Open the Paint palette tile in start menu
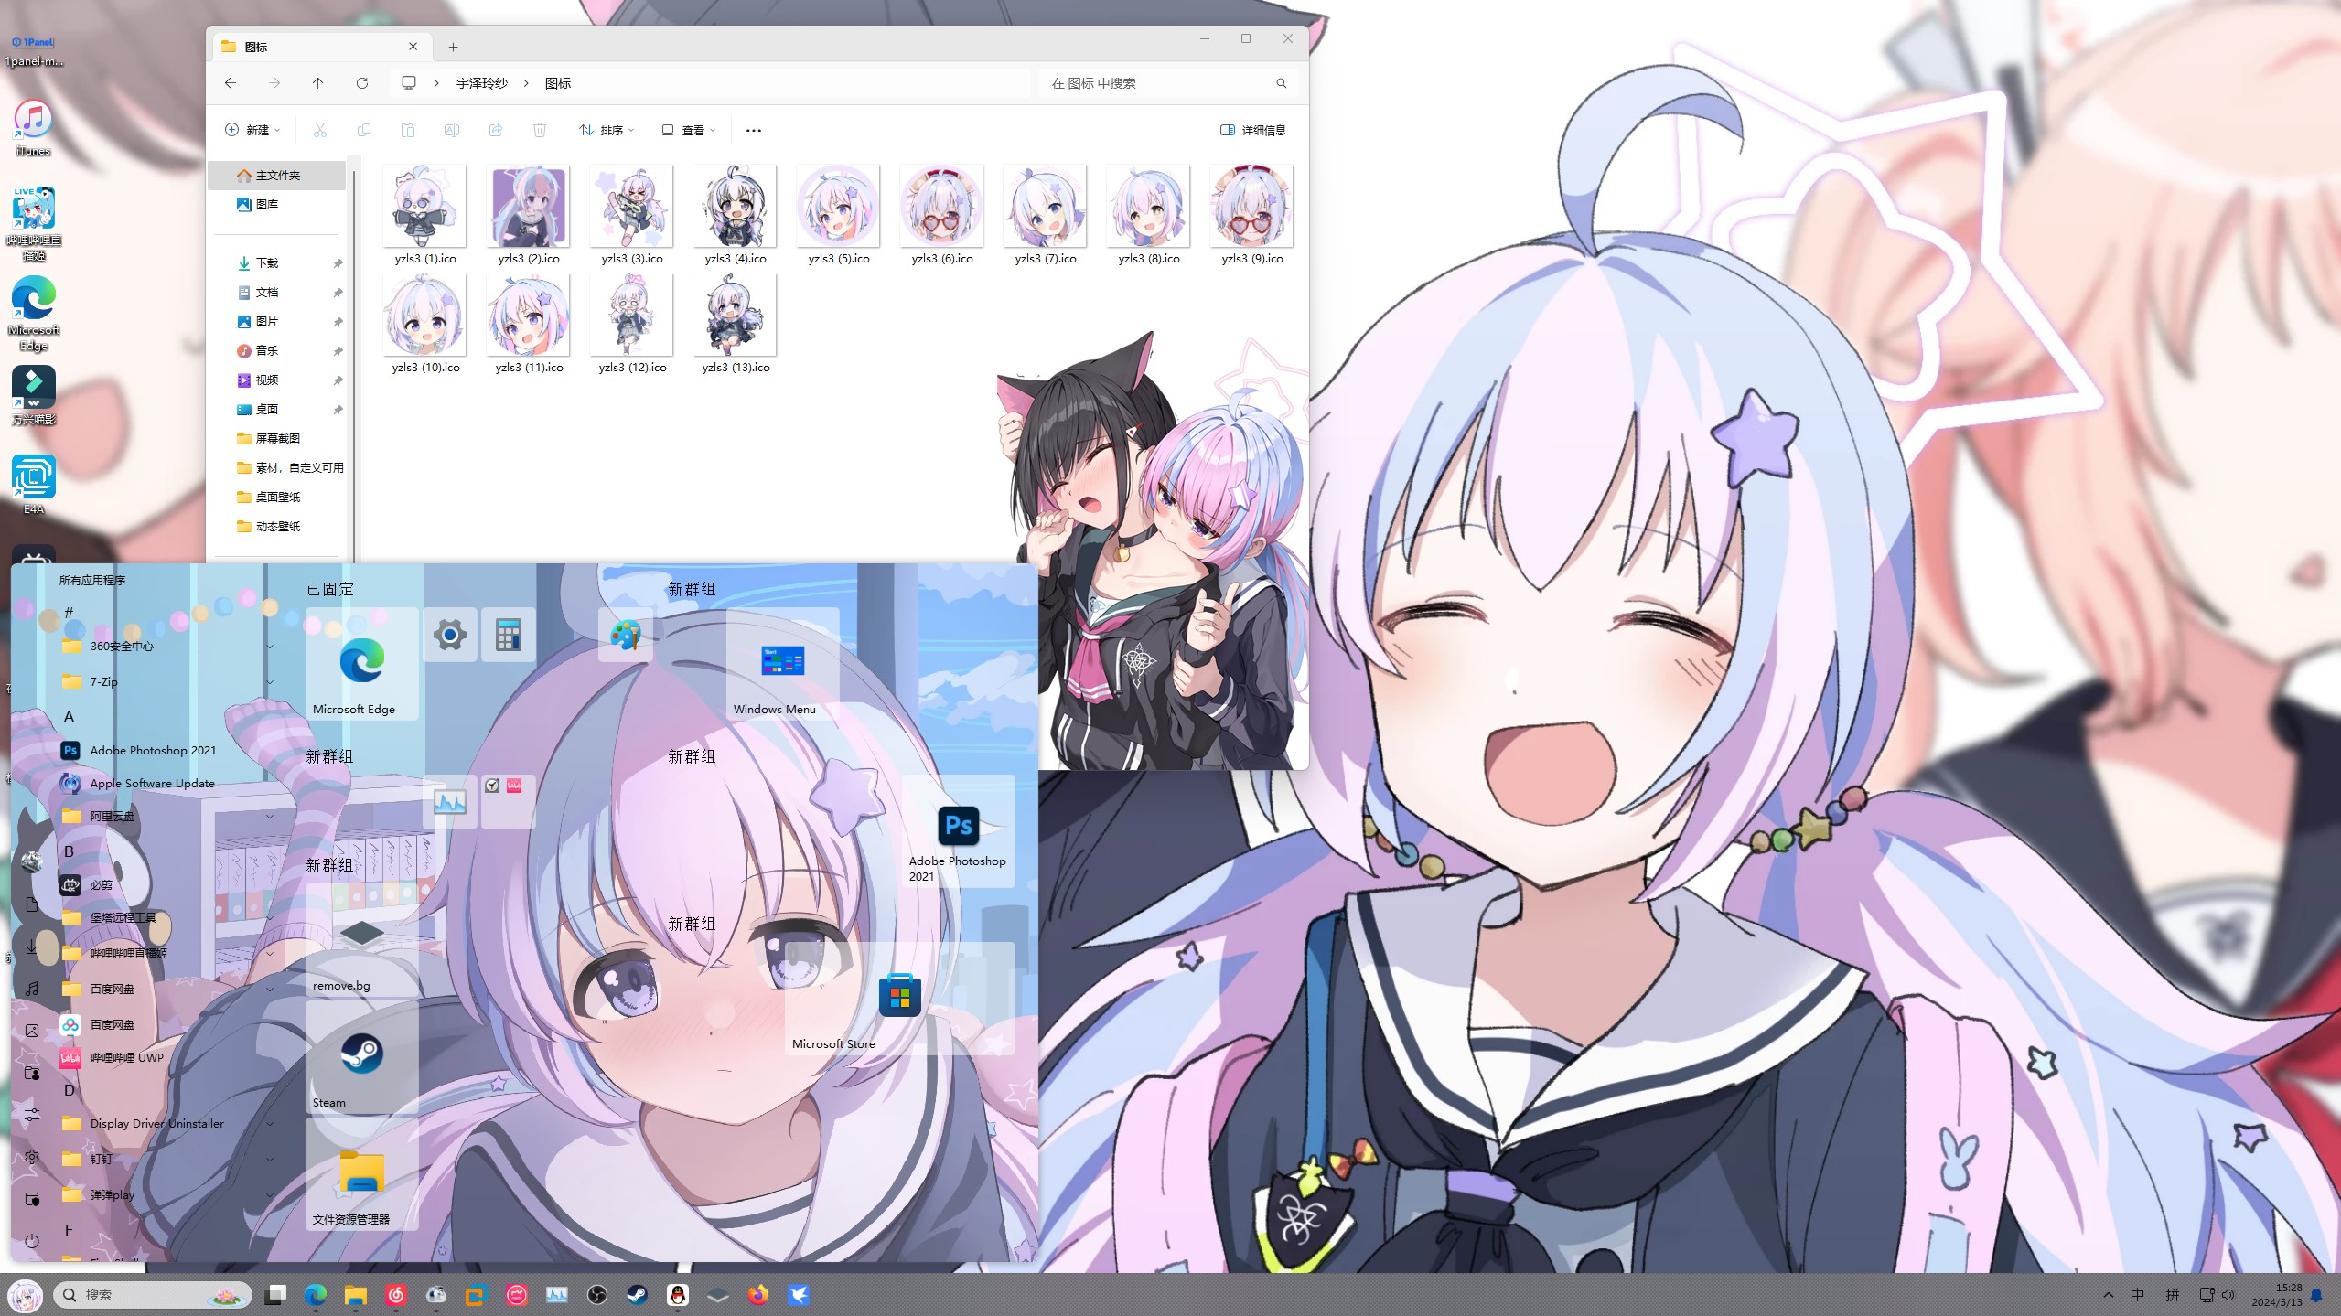2341x1316 pixels. click(626, 634)
